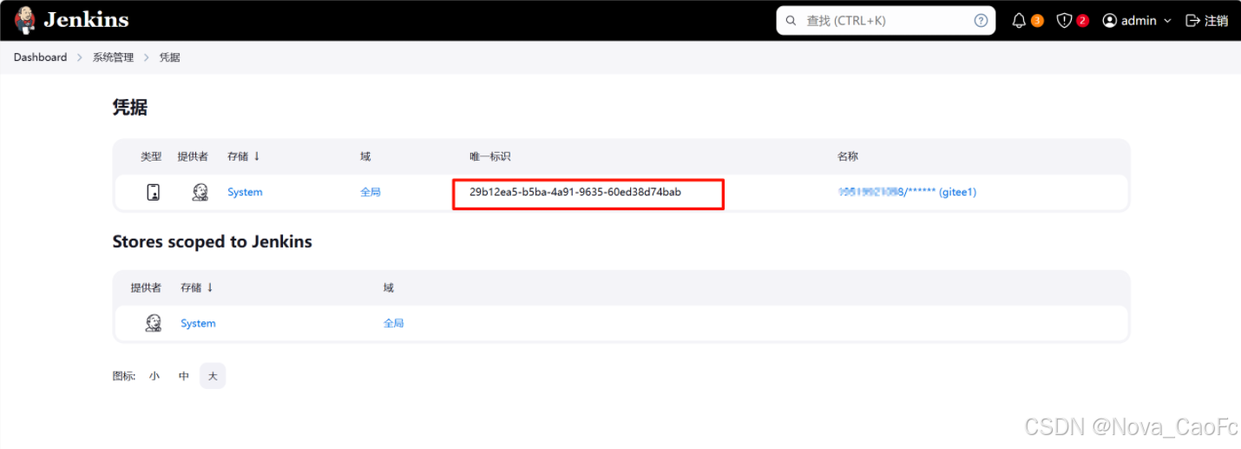Screen dimensions: 1241x449
Task: Click the Jenkins butler logo
Action: coord(25,19)
